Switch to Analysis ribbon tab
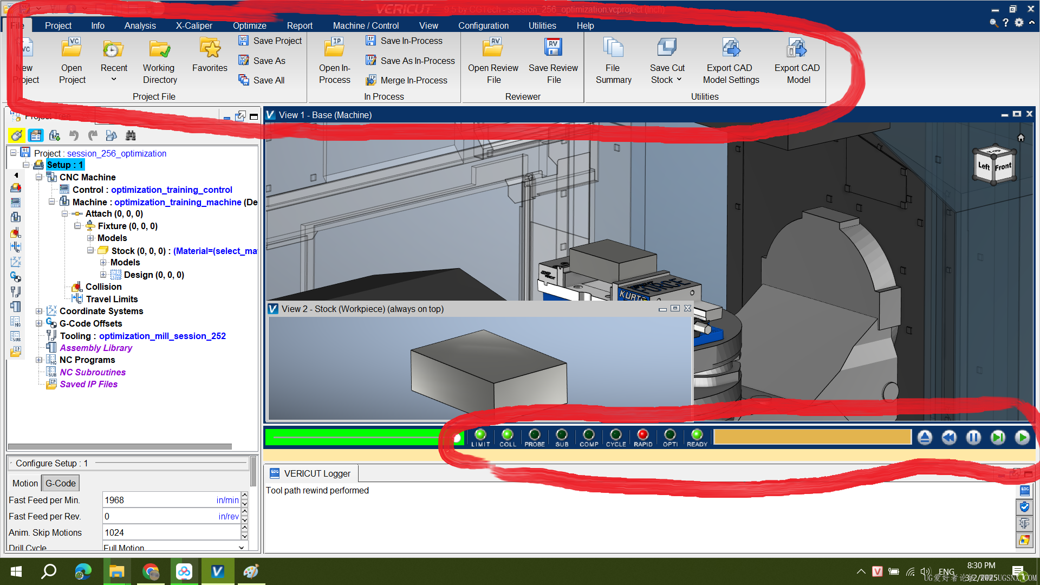 140,25
